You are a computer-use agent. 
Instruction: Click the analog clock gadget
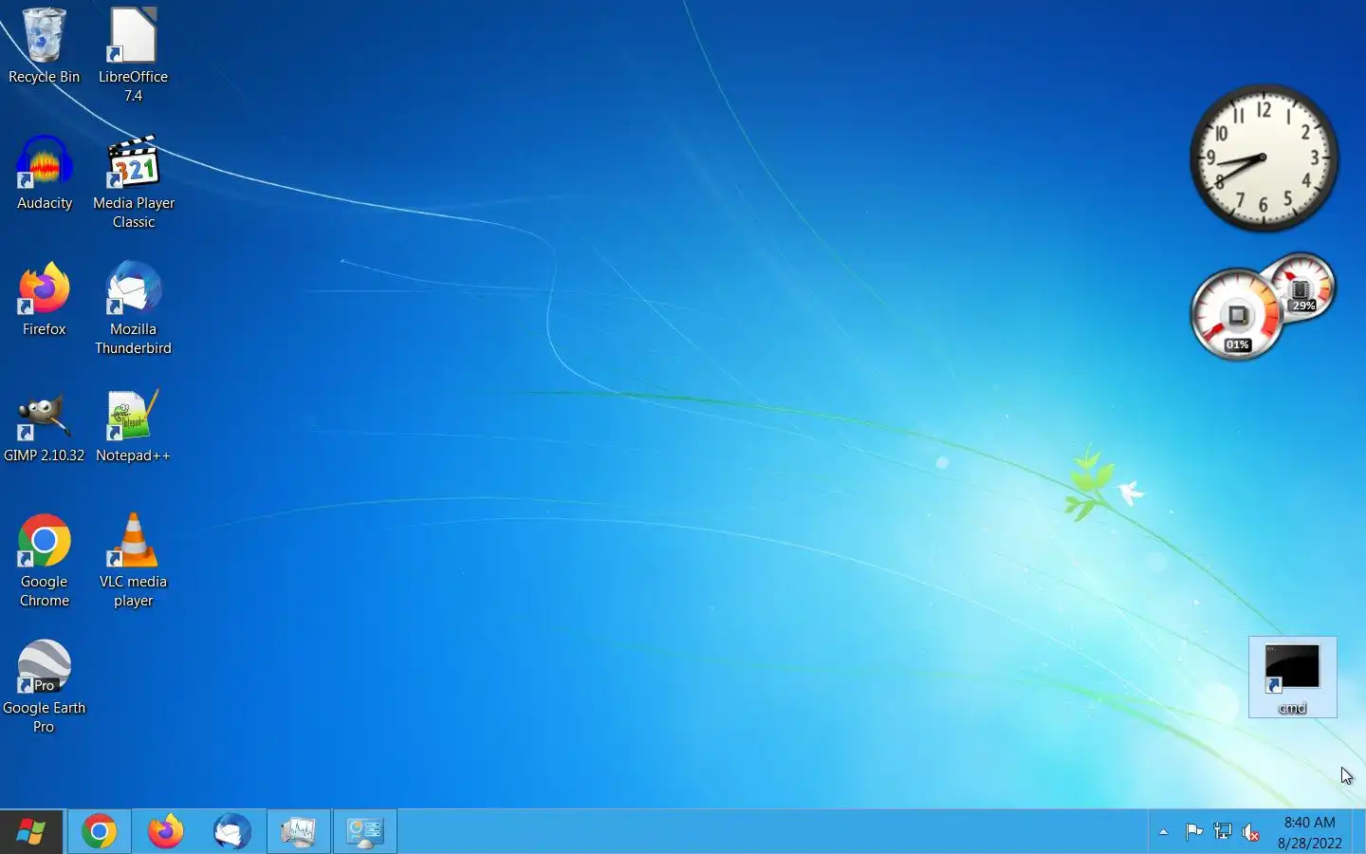(1264, 158)
